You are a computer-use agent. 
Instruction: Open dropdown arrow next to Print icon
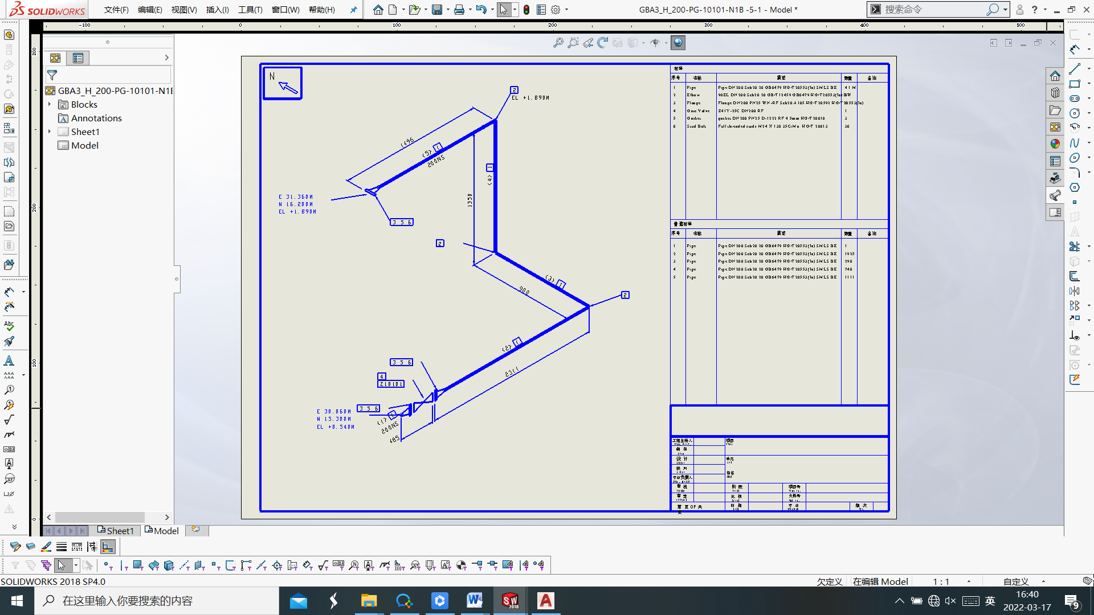pos(470,10)
